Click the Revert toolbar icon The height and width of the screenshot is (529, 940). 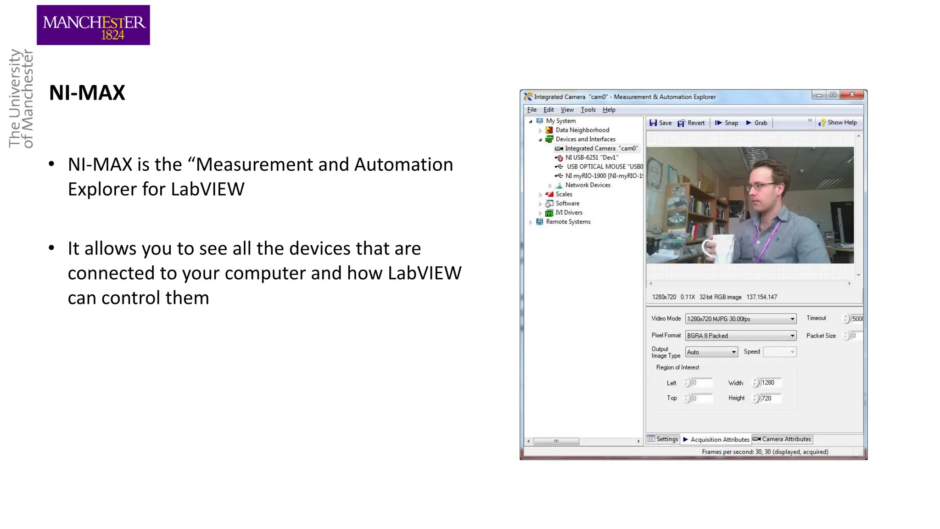click(681, 123)
